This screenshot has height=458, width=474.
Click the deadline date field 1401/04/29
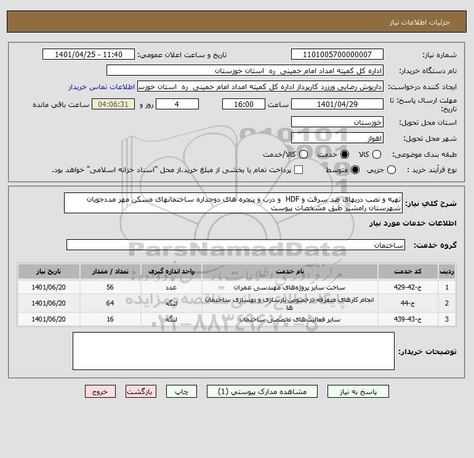[337, 104]
